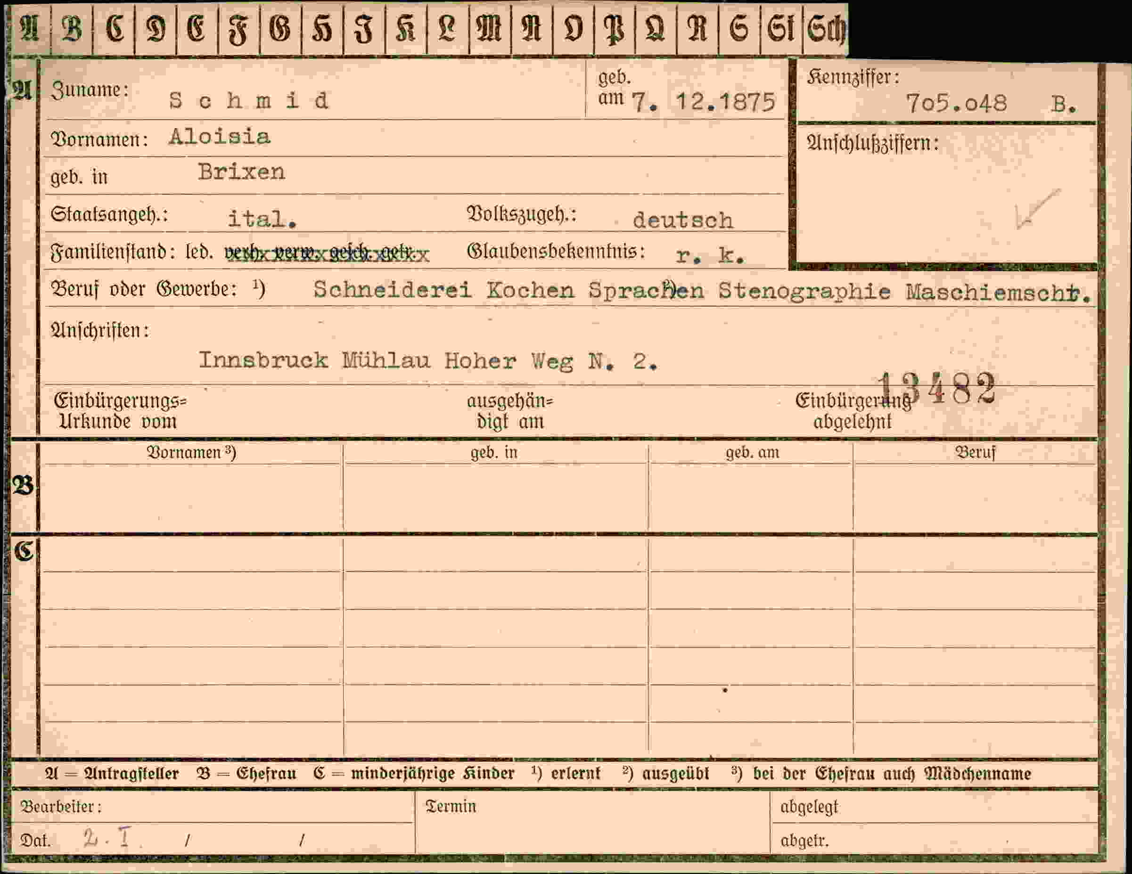Click the footnote "1) erlernt"

click(x=566, y=774)
